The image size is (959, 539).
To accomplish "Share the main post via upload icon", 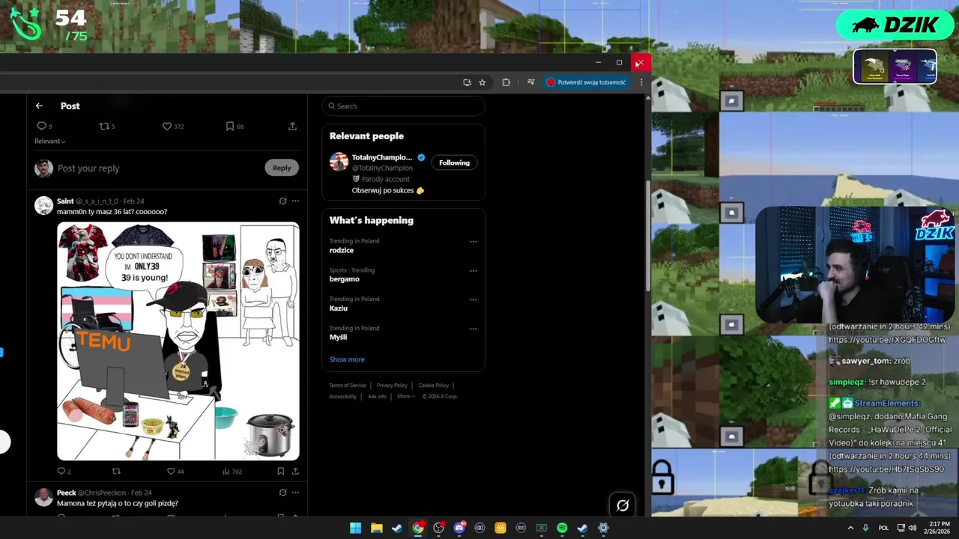I will click(292, 127).
